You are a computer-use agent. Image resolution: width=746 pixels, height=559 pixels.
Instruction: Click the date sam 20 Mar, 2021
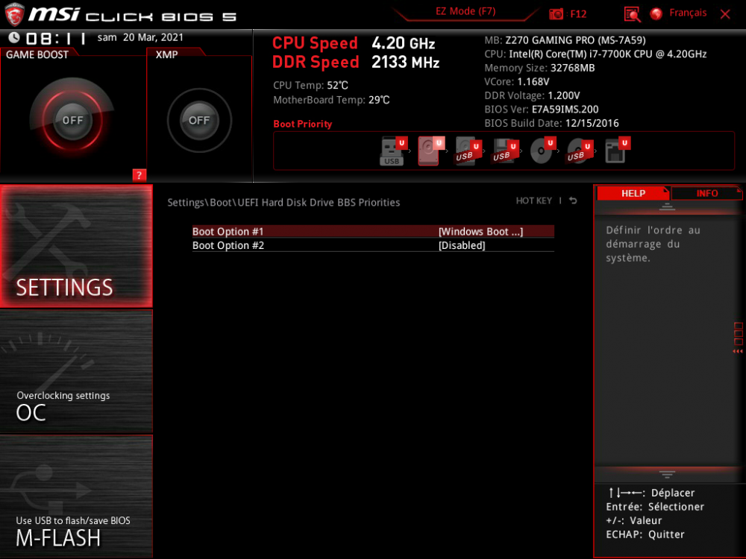(140, 37)
